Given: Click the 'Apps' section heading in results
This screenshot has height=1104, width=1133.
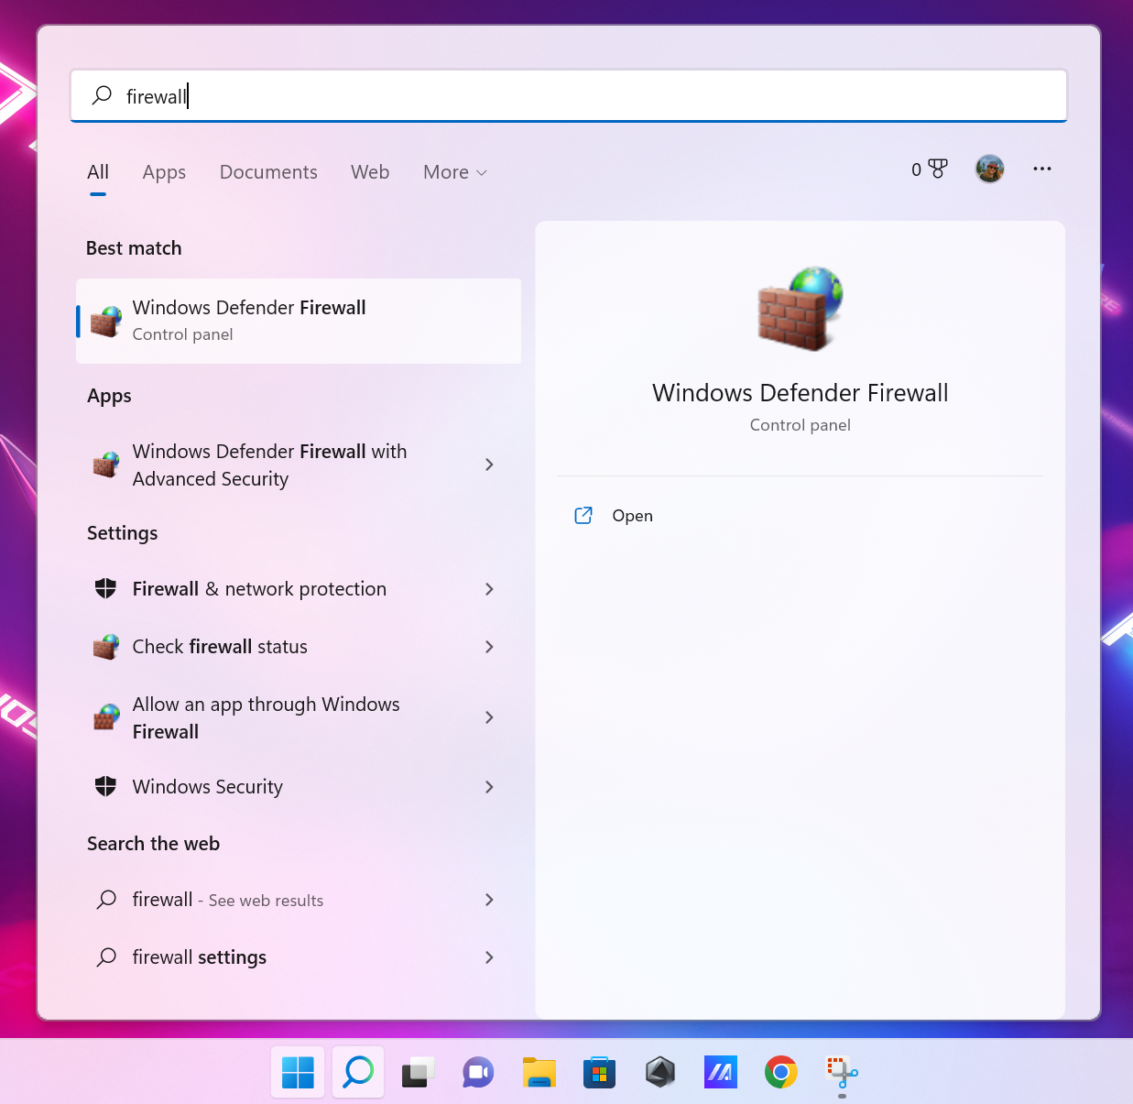Looking at the screenshot, I should pos(109,396).
